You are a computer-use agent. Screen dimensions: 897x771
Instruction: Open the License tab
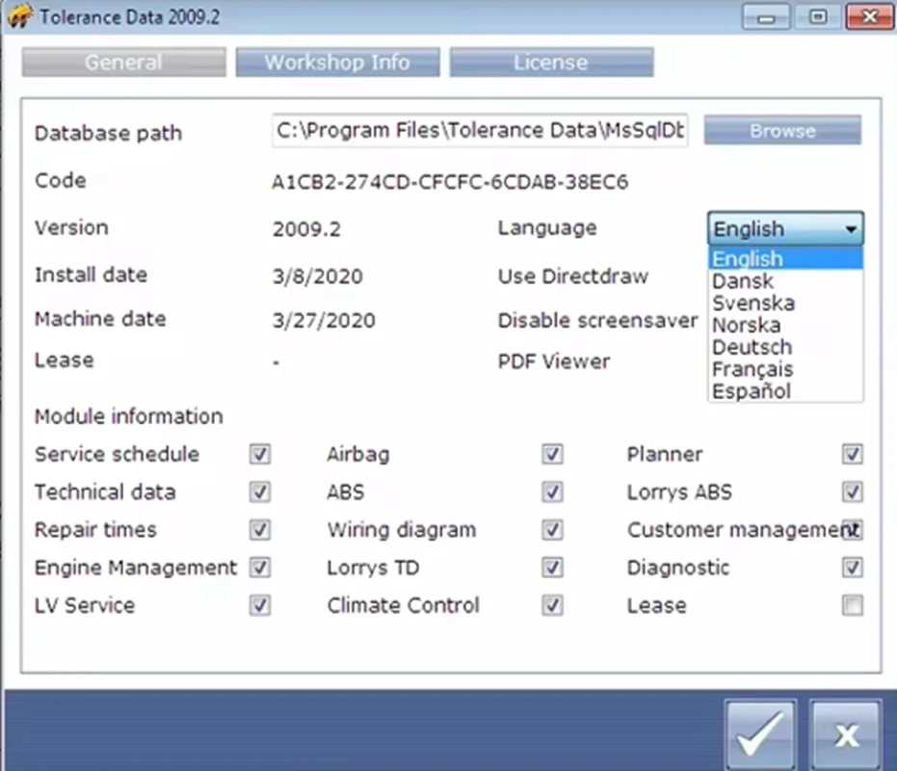pos(551,62)
